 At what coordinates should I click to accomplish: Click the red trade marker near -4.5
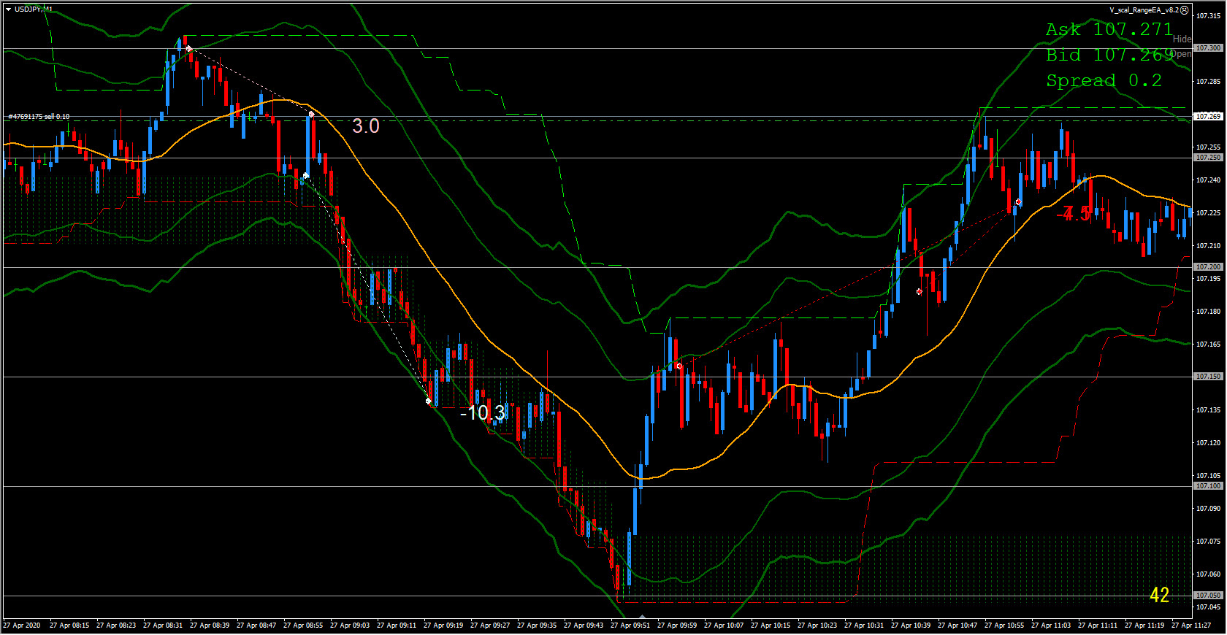click(x=1019, y=202)
